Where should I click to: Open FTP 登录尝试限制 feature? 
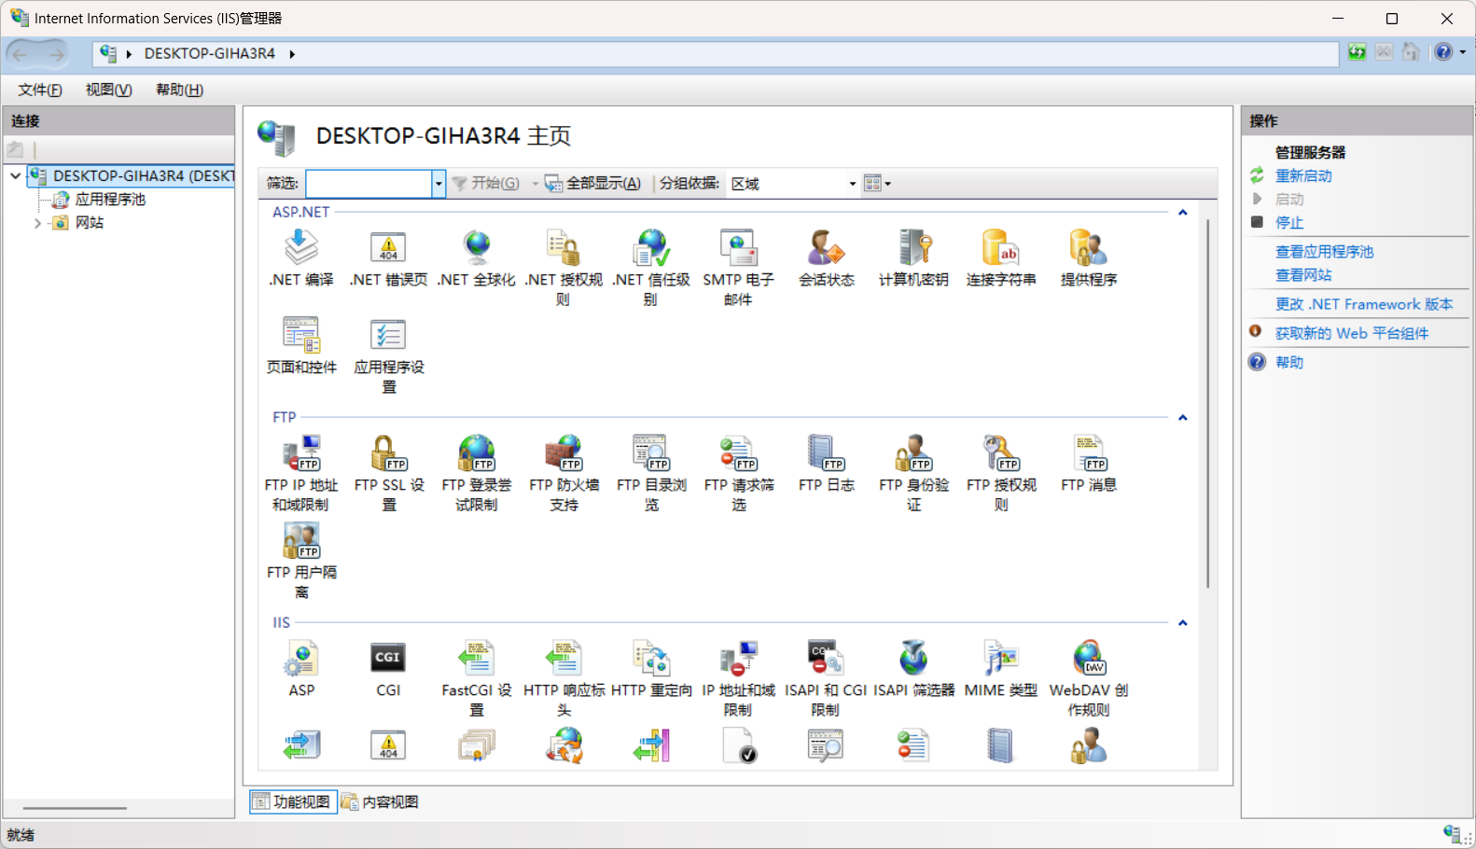click(x=477, y=473)
